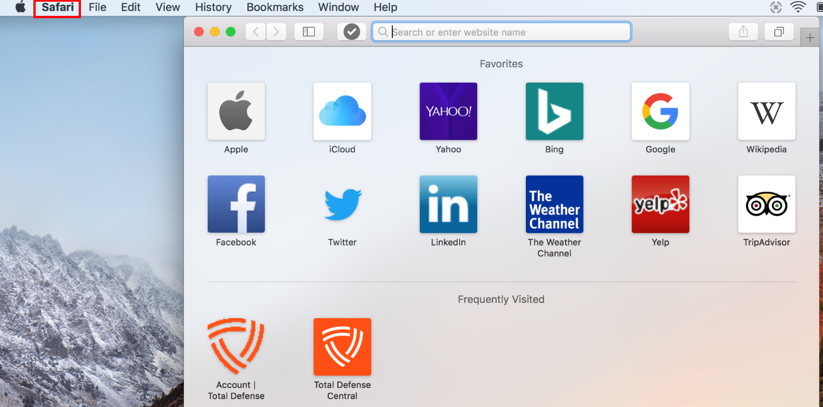823x407 pixels.
Task: Open the TripAdvisor owl favorite
Action: click(766, 204)
